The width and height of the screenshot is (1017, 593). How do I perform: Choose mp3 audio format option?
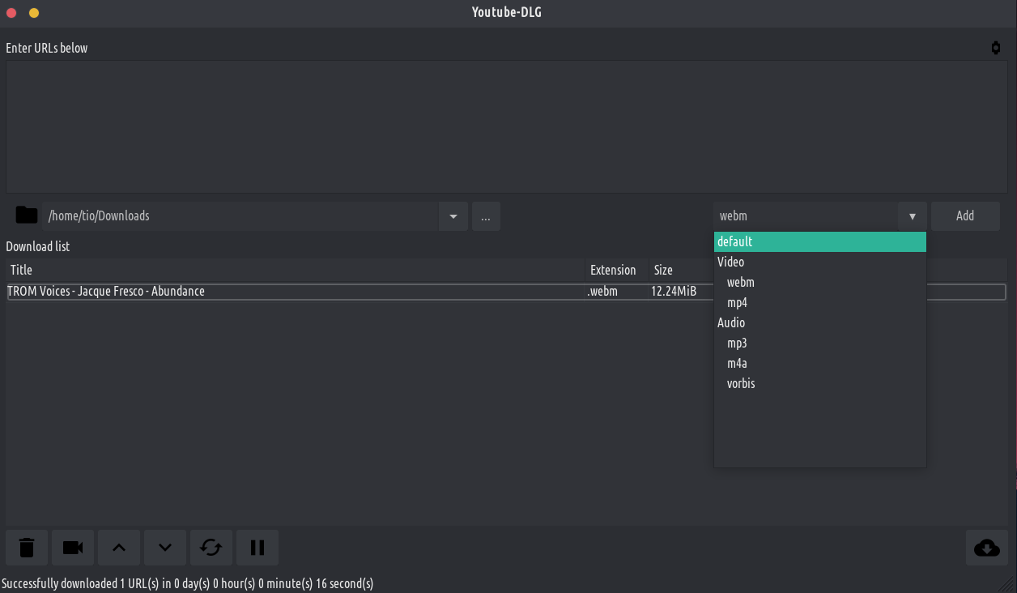(737, 343)
